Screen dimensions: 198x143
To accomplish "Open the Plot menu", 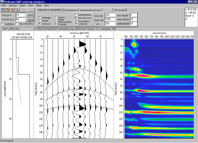I will [x=31, y=5].
